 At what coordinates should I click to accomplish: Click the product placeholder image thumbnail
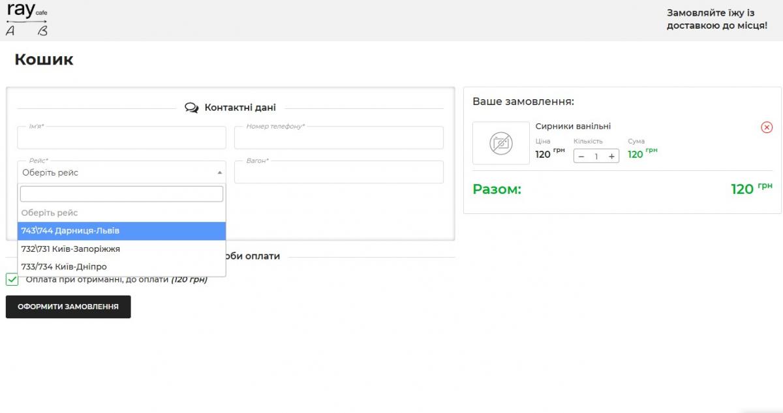point(500,143)
